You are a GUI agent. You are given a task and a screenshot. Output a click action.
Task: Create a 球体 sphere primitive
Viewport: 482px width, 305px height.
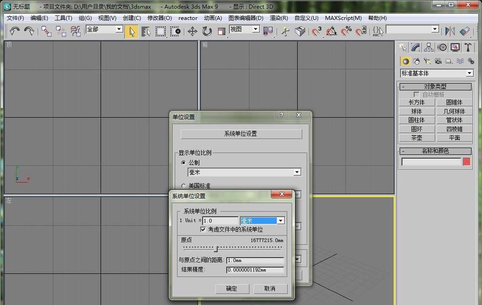click(x=416, y=111)
